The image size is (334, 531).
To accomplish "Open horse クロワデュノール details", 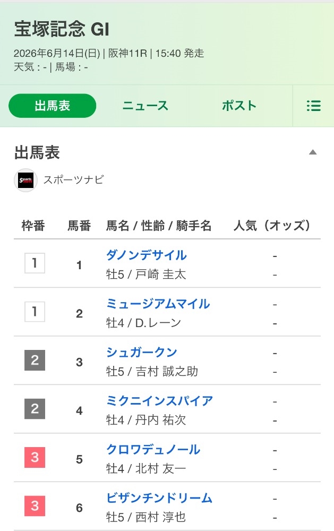I will pos(153,449).
